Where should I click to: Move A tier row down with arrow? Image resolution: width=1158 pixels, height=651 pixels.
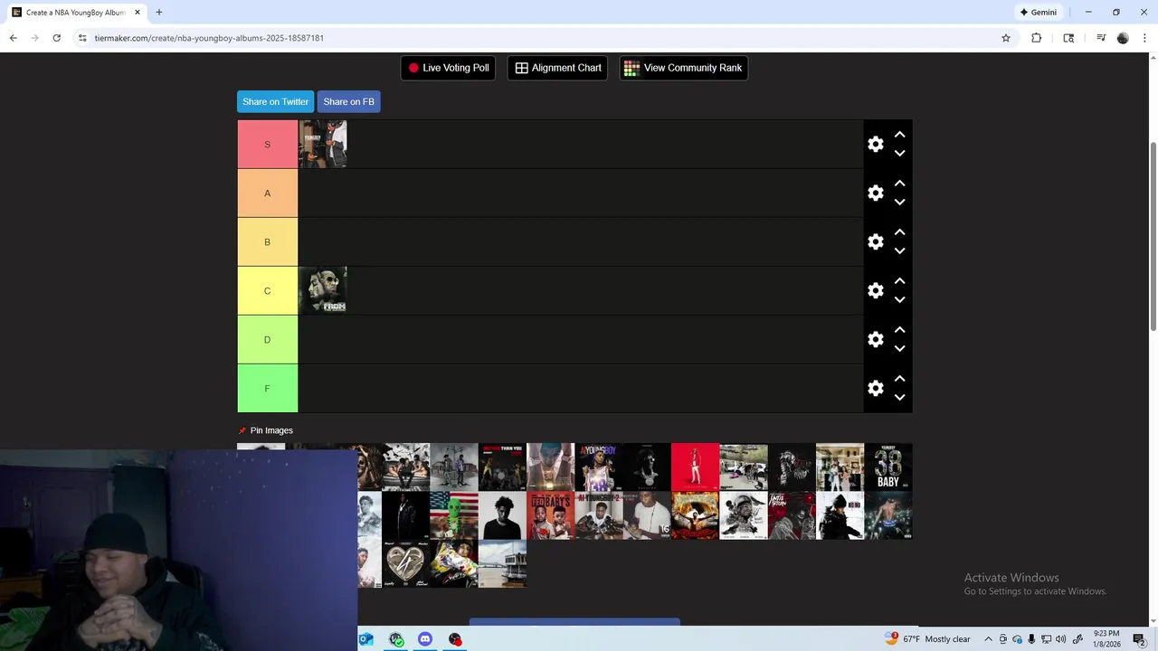pos(899,203)
